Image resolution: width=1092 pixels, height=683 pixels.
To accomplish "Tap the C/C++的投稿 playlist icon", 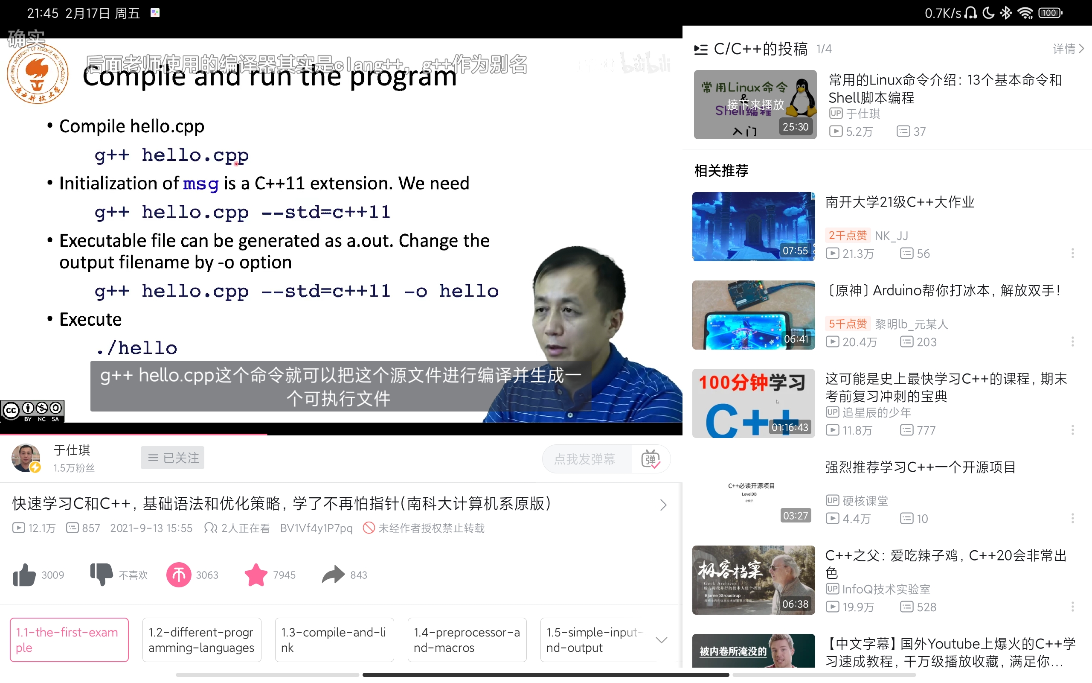I will (701, 49).
